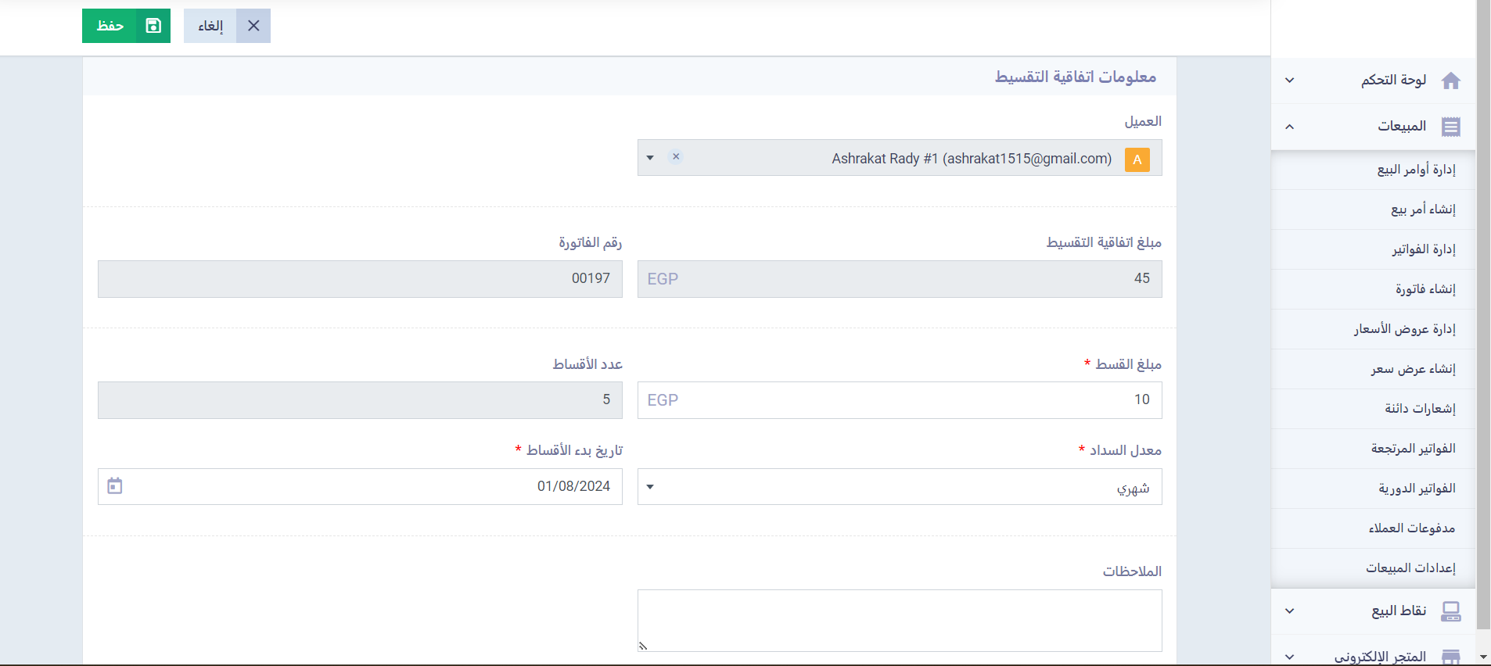Go to مدفوعات العملاء menu item

pos(1411,528)
